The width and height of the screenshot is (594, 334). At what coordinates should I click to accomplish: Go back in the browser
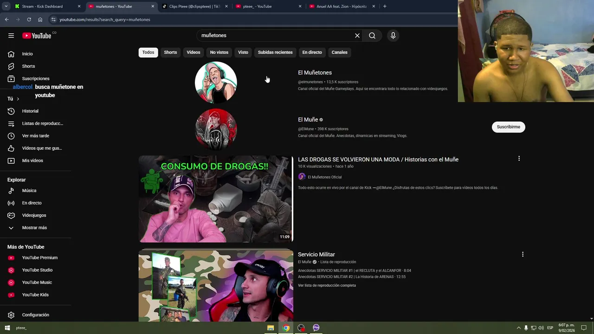(x=6, y=19)
